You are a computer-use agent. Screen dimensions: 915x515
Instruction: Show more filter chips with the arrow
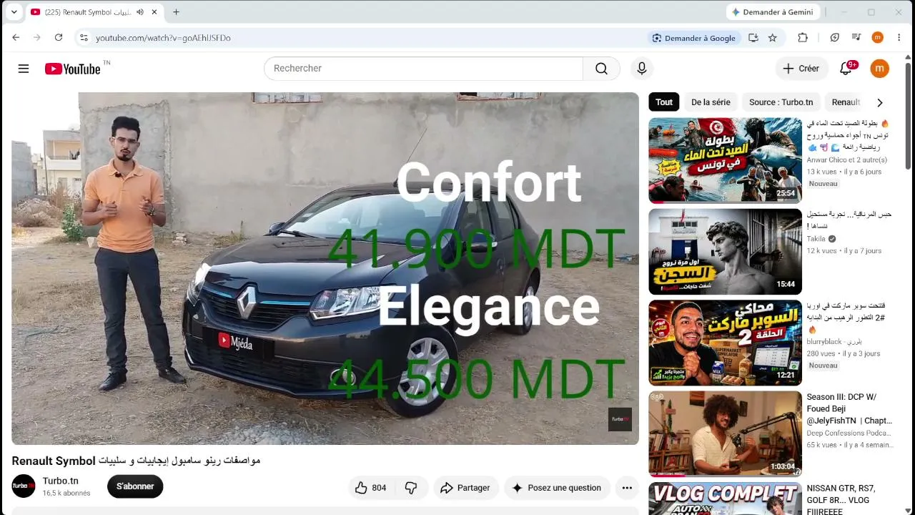tap(880, 102)
